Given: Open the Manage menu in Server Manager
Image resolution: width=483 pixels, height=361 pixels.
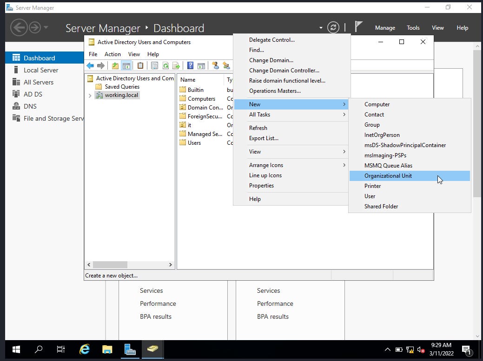Looking at the screenshot, I should pyautogui.click(x=385, y=28).
